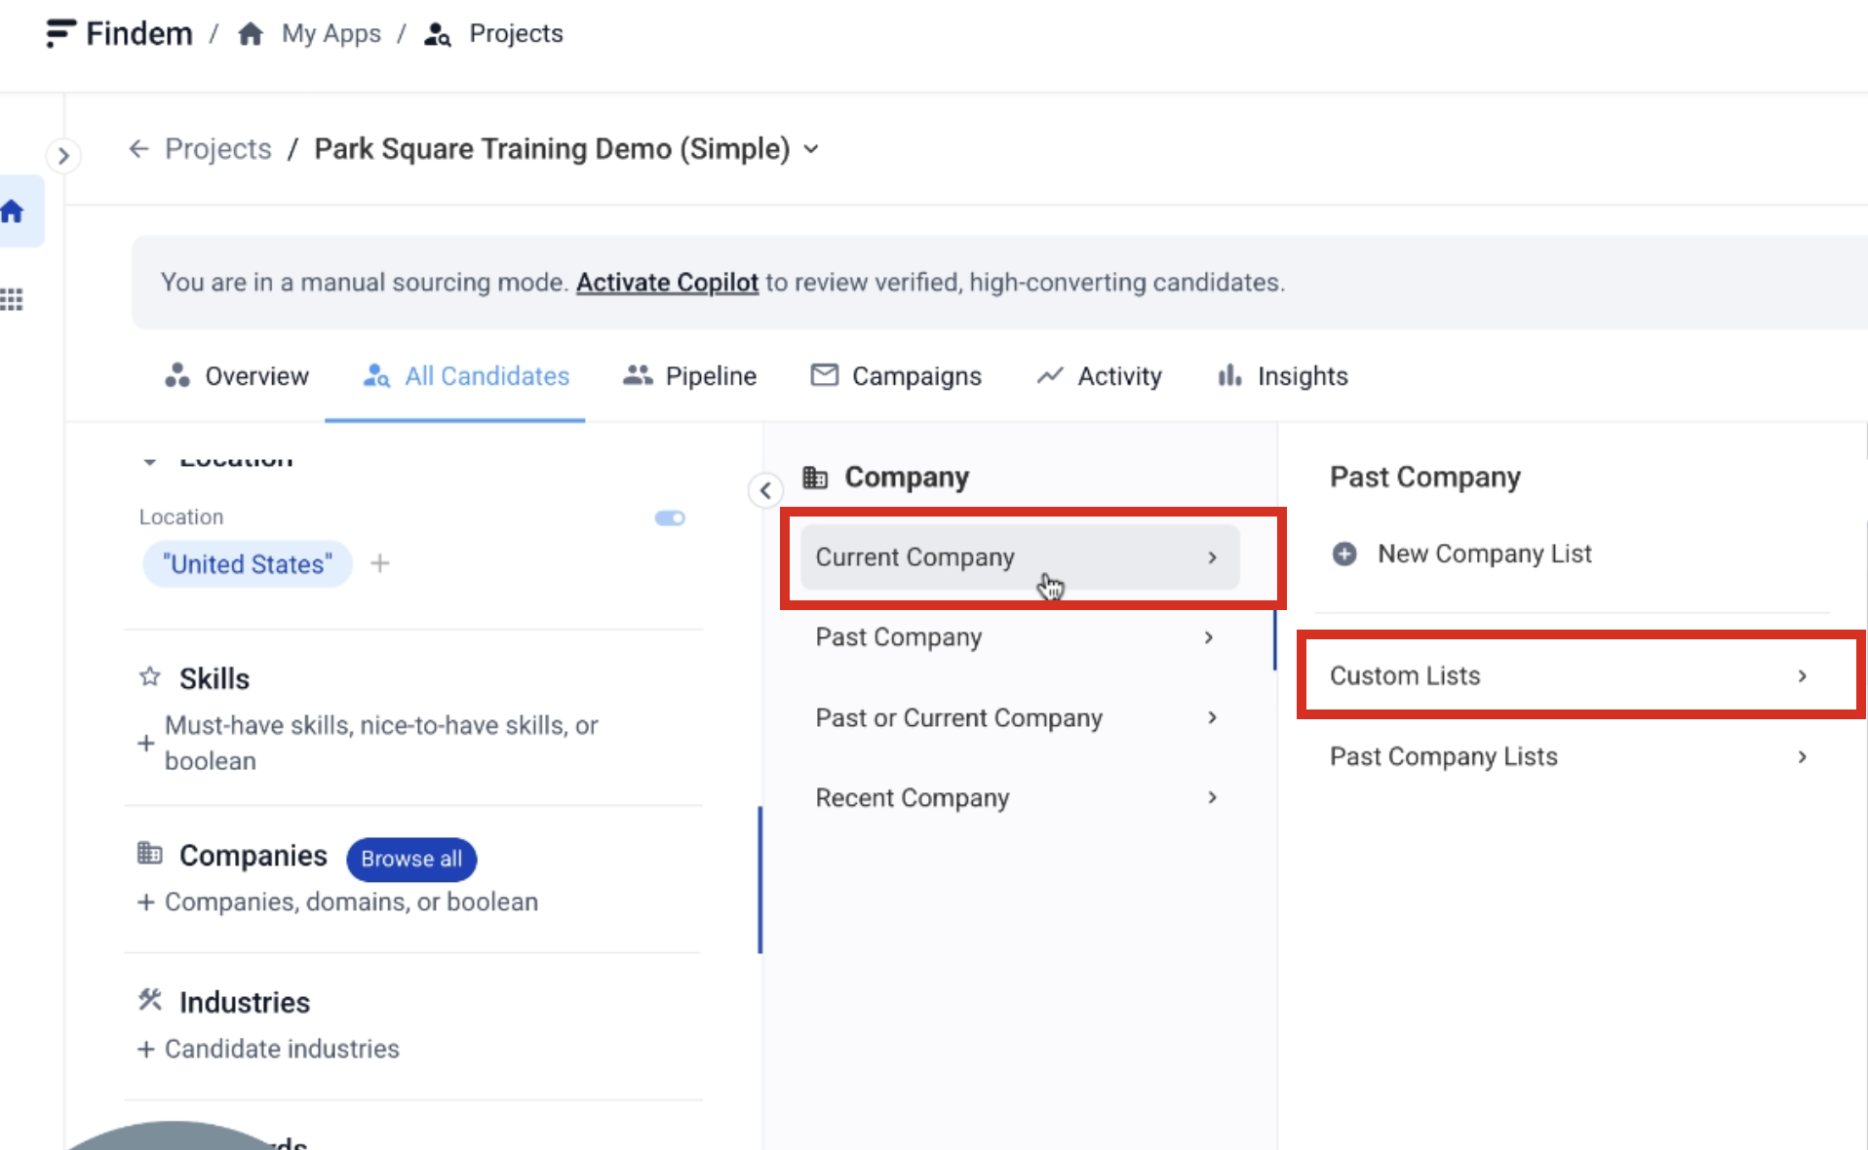Image resolution: width=1868 pixels, height=1150 pixels.
Task: Go back using the Projects arrow
Action: pyautogui.click(x=138, y=148)
